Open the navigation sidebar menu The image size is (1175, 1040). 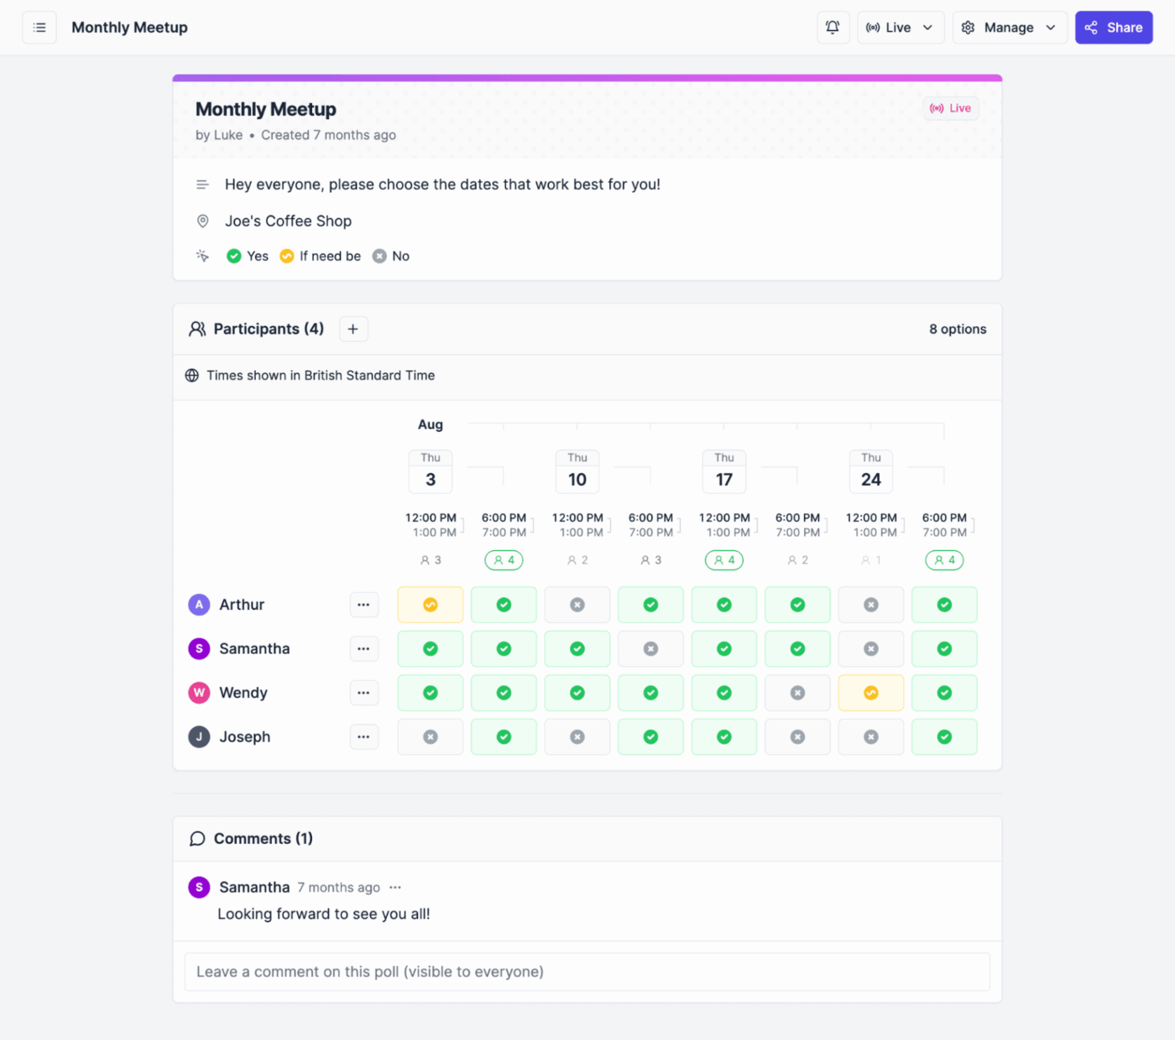pyautogui.click(x=39, y=27)
